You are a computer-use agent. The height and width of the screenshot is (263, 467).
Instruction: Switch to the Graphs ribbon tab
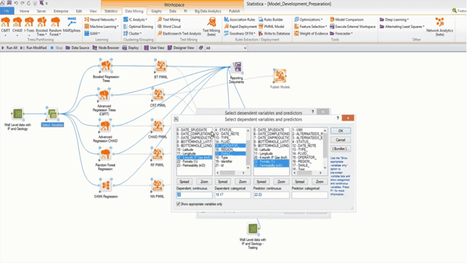pyautogui.click(x=156, y=11)
